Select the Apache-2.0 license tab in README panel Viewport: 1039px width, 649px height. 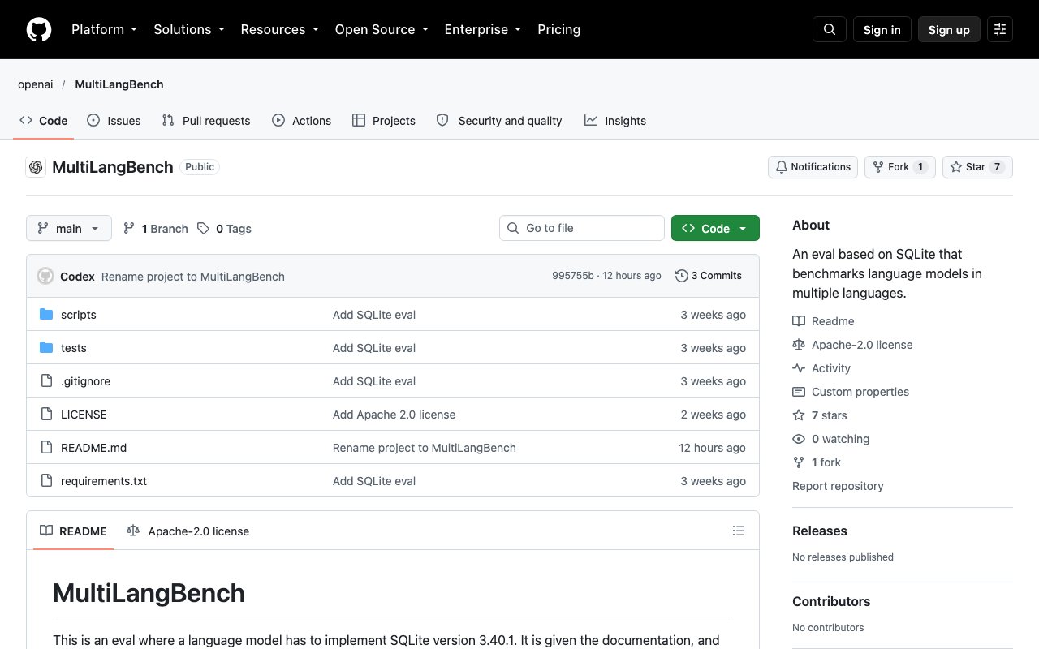[x=188, y=531]
